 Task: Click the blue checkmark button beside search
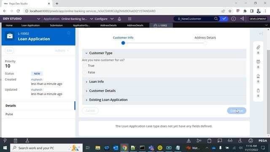click(x=224, y=19)
